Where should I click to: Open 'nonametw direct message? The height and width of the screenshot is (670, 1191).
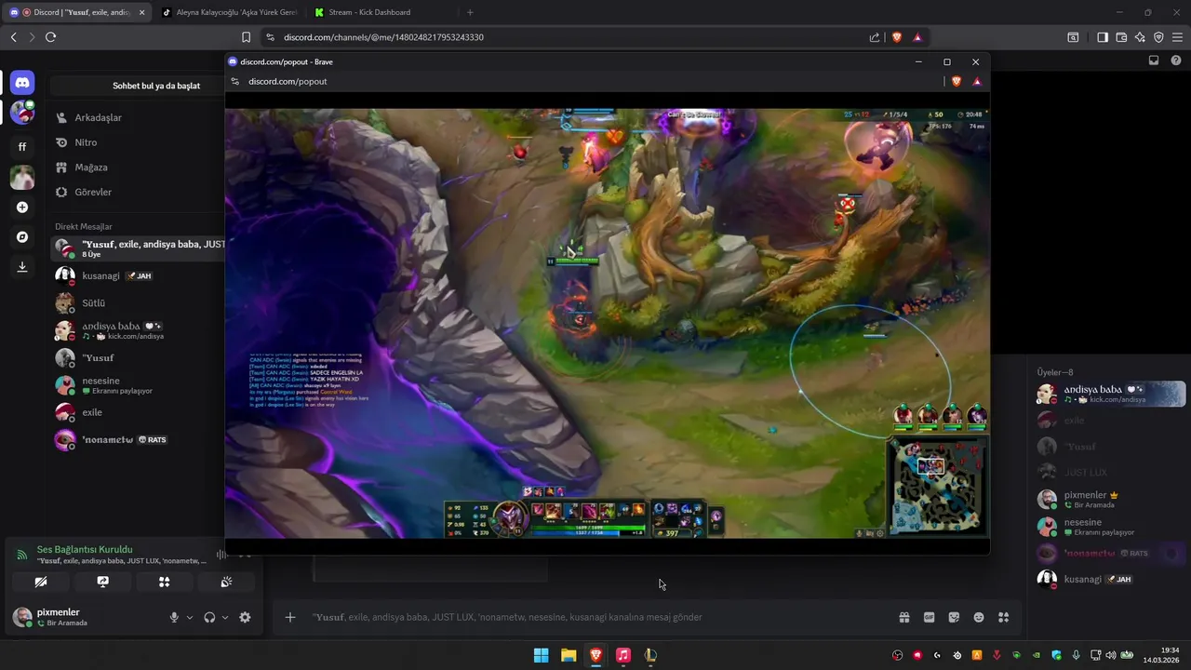click(138, 439)
